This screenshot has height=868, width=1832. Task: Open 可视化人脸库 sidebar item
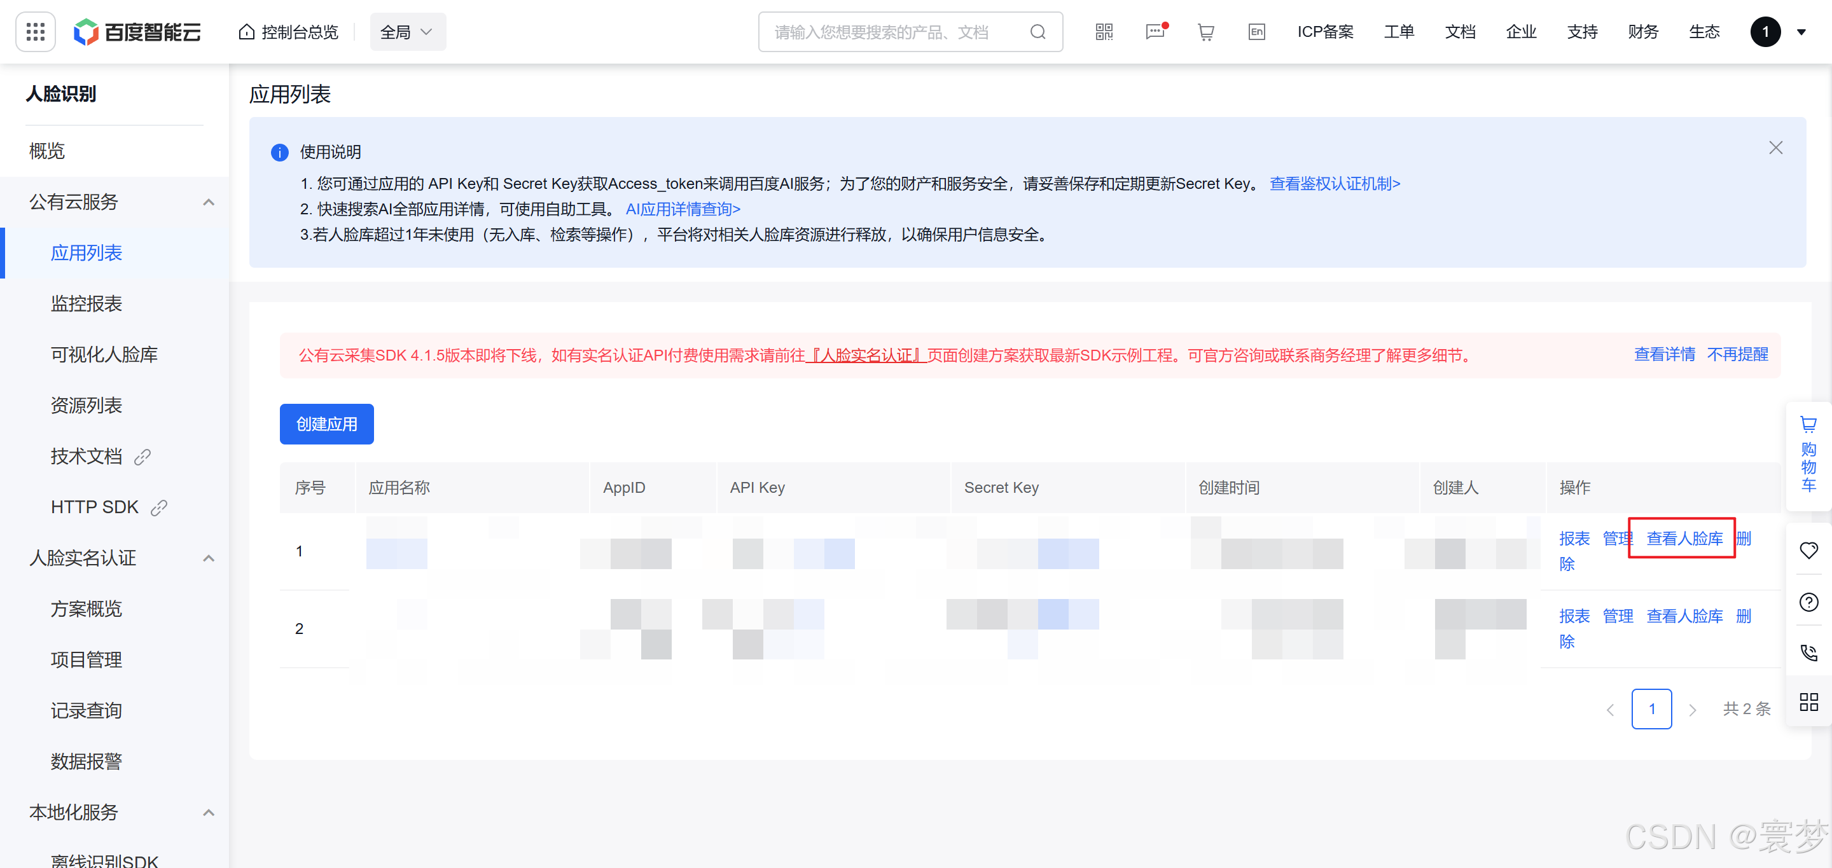[x=104, y=355]
